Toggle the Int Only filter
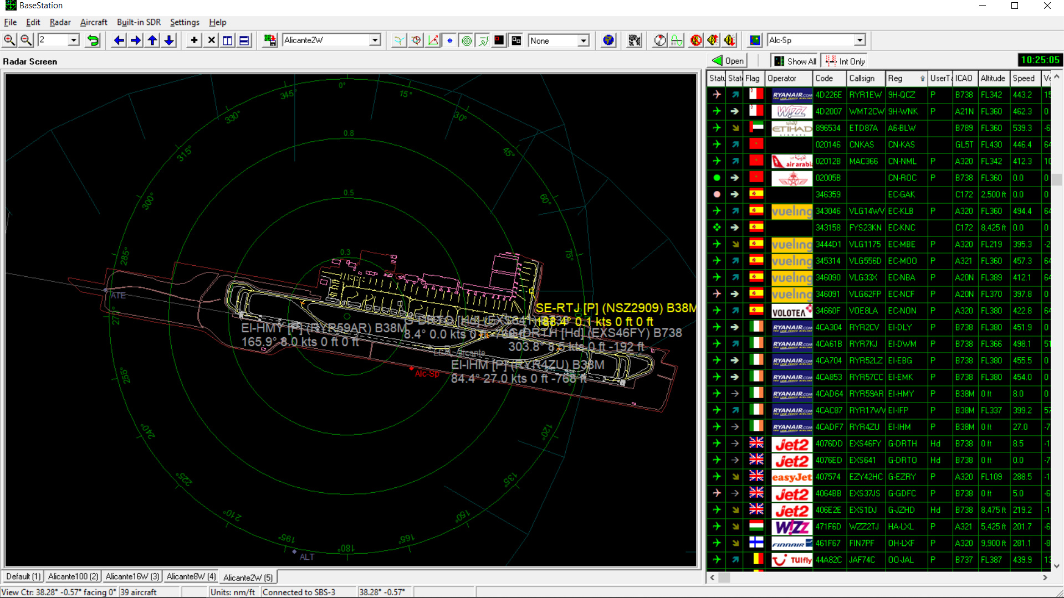Screen dimensions: 1064x598 (845, 61)
